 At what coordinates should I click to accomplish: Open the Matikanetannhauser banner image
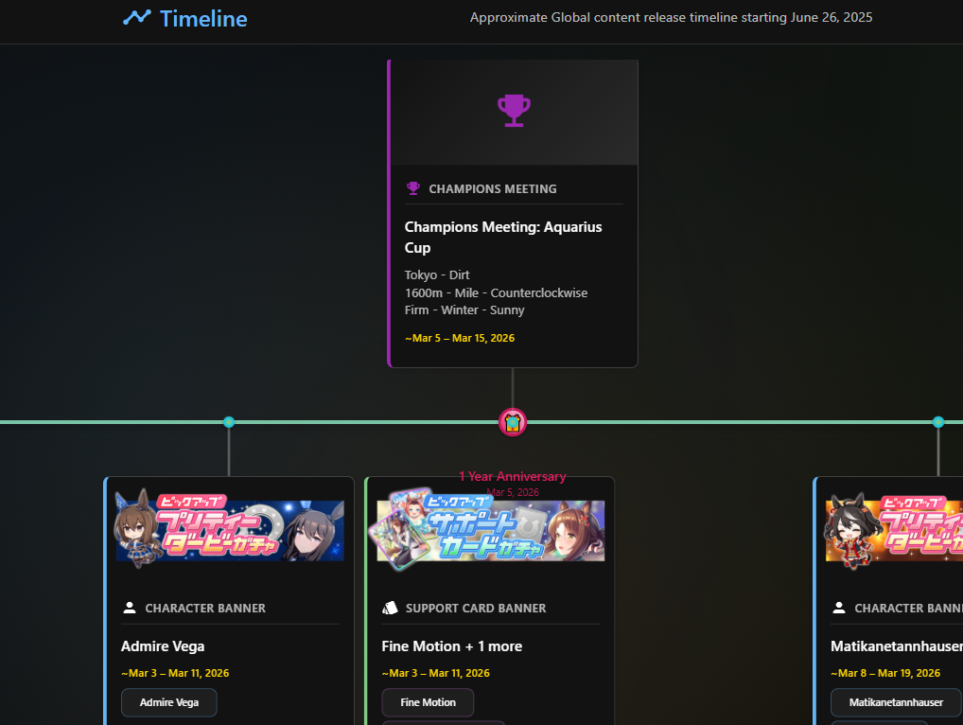point(894,530)
